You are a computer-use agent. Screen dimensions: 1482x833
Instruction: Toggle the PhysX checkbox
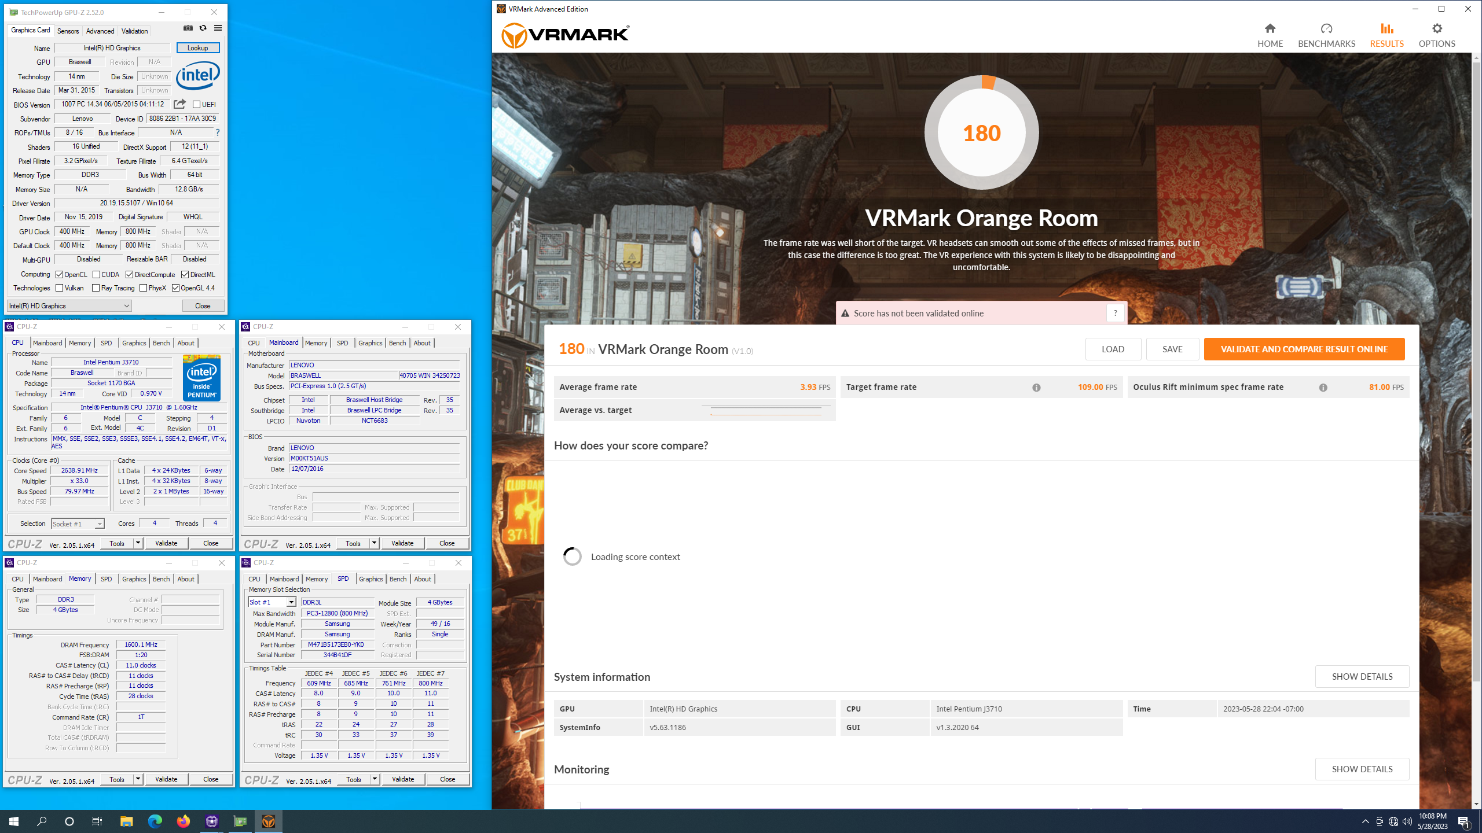[144, 288]
